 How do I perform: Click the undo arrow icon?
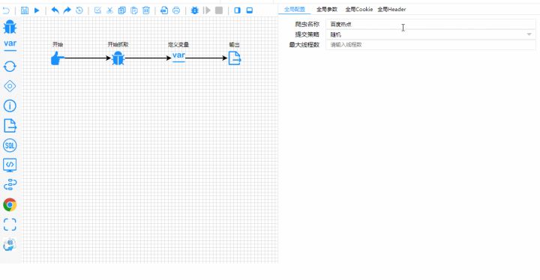[x=55, y=10]
